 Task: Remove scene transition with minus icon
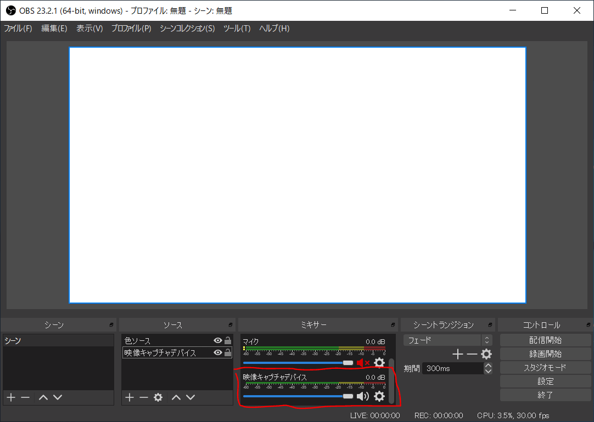472,354
